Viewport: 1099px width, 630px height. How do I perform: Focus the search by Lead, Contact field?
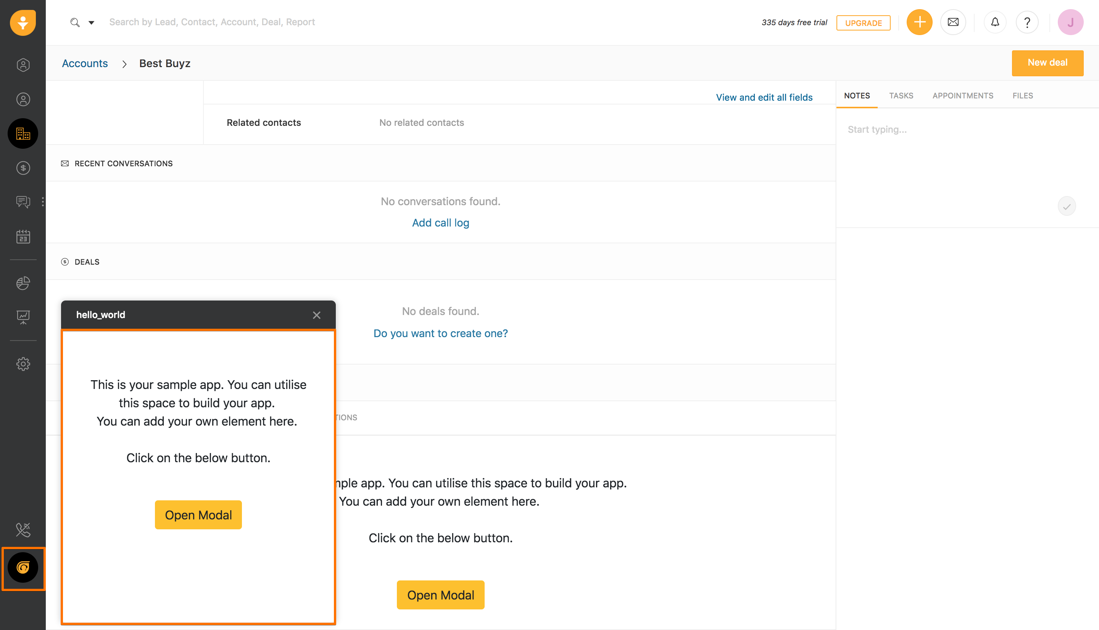click(x=212, y=22)
